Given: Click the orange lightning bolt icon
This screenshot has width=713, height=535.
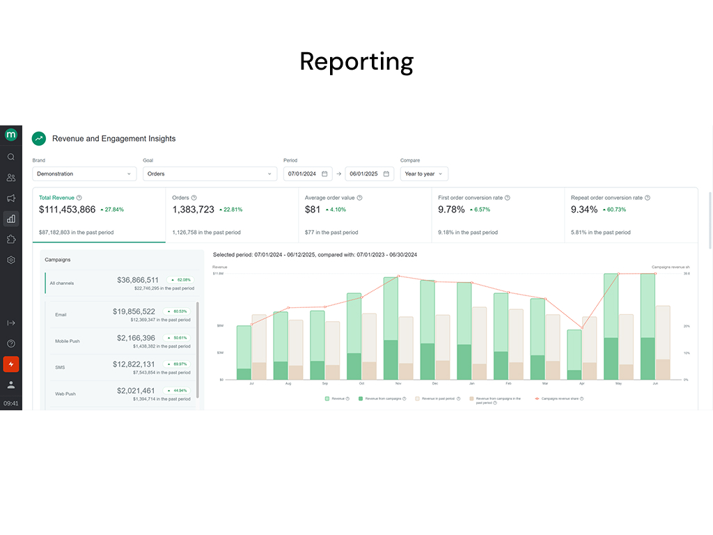Looking at the screenshot, I should coord(11,364).
